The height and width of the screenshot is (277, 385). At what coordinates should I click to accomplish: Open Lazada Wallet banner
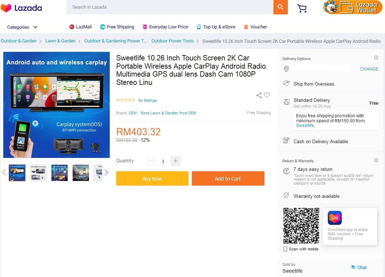coord(353,7)
